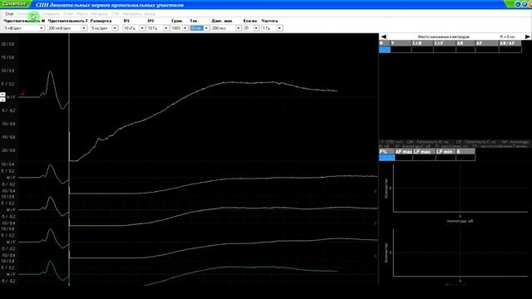This screenshot has width=532, height=299.
Task: Click the right arrow of electrode placement
Action: coord(527,37)
